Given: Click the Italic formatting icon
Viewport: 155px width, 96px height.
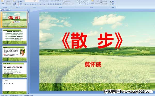Looking at the screenshot, I should [28, 4].
